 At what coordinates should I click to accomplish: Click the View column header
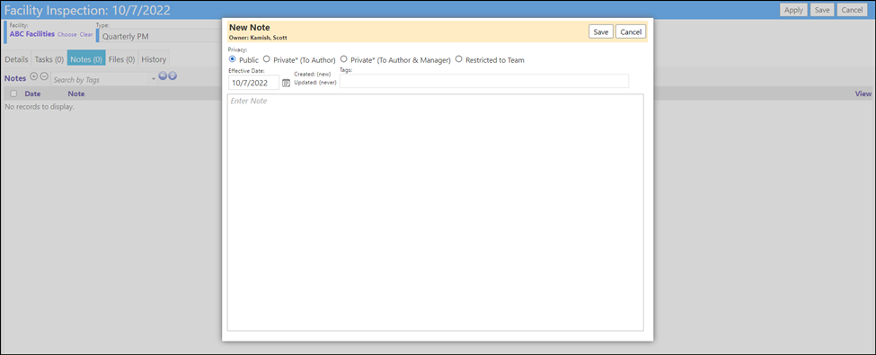863,94
